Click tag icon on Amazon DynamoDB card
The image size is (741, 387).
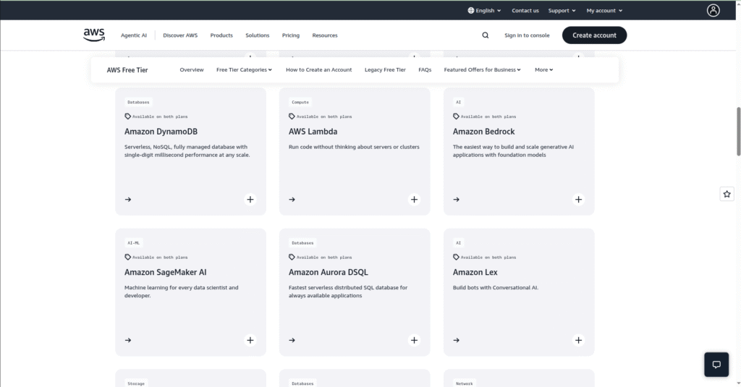[x=127, y=116]
